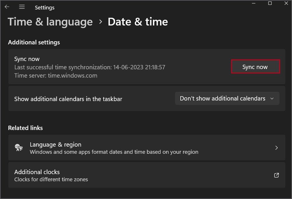Click the 'Show additional calendars in the taskbar' label

[68, 99]
